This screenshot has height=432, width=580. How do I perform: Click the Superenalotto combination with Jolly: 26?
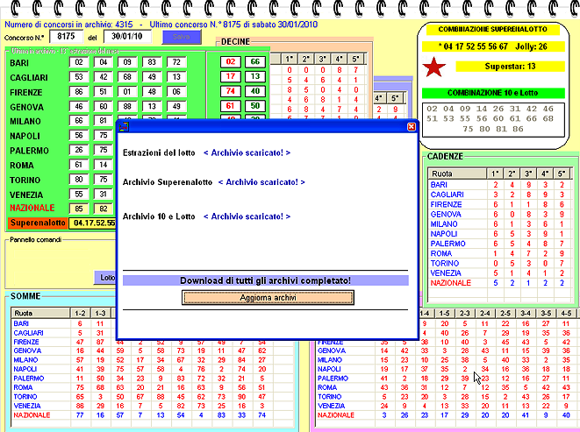(493, 46)
